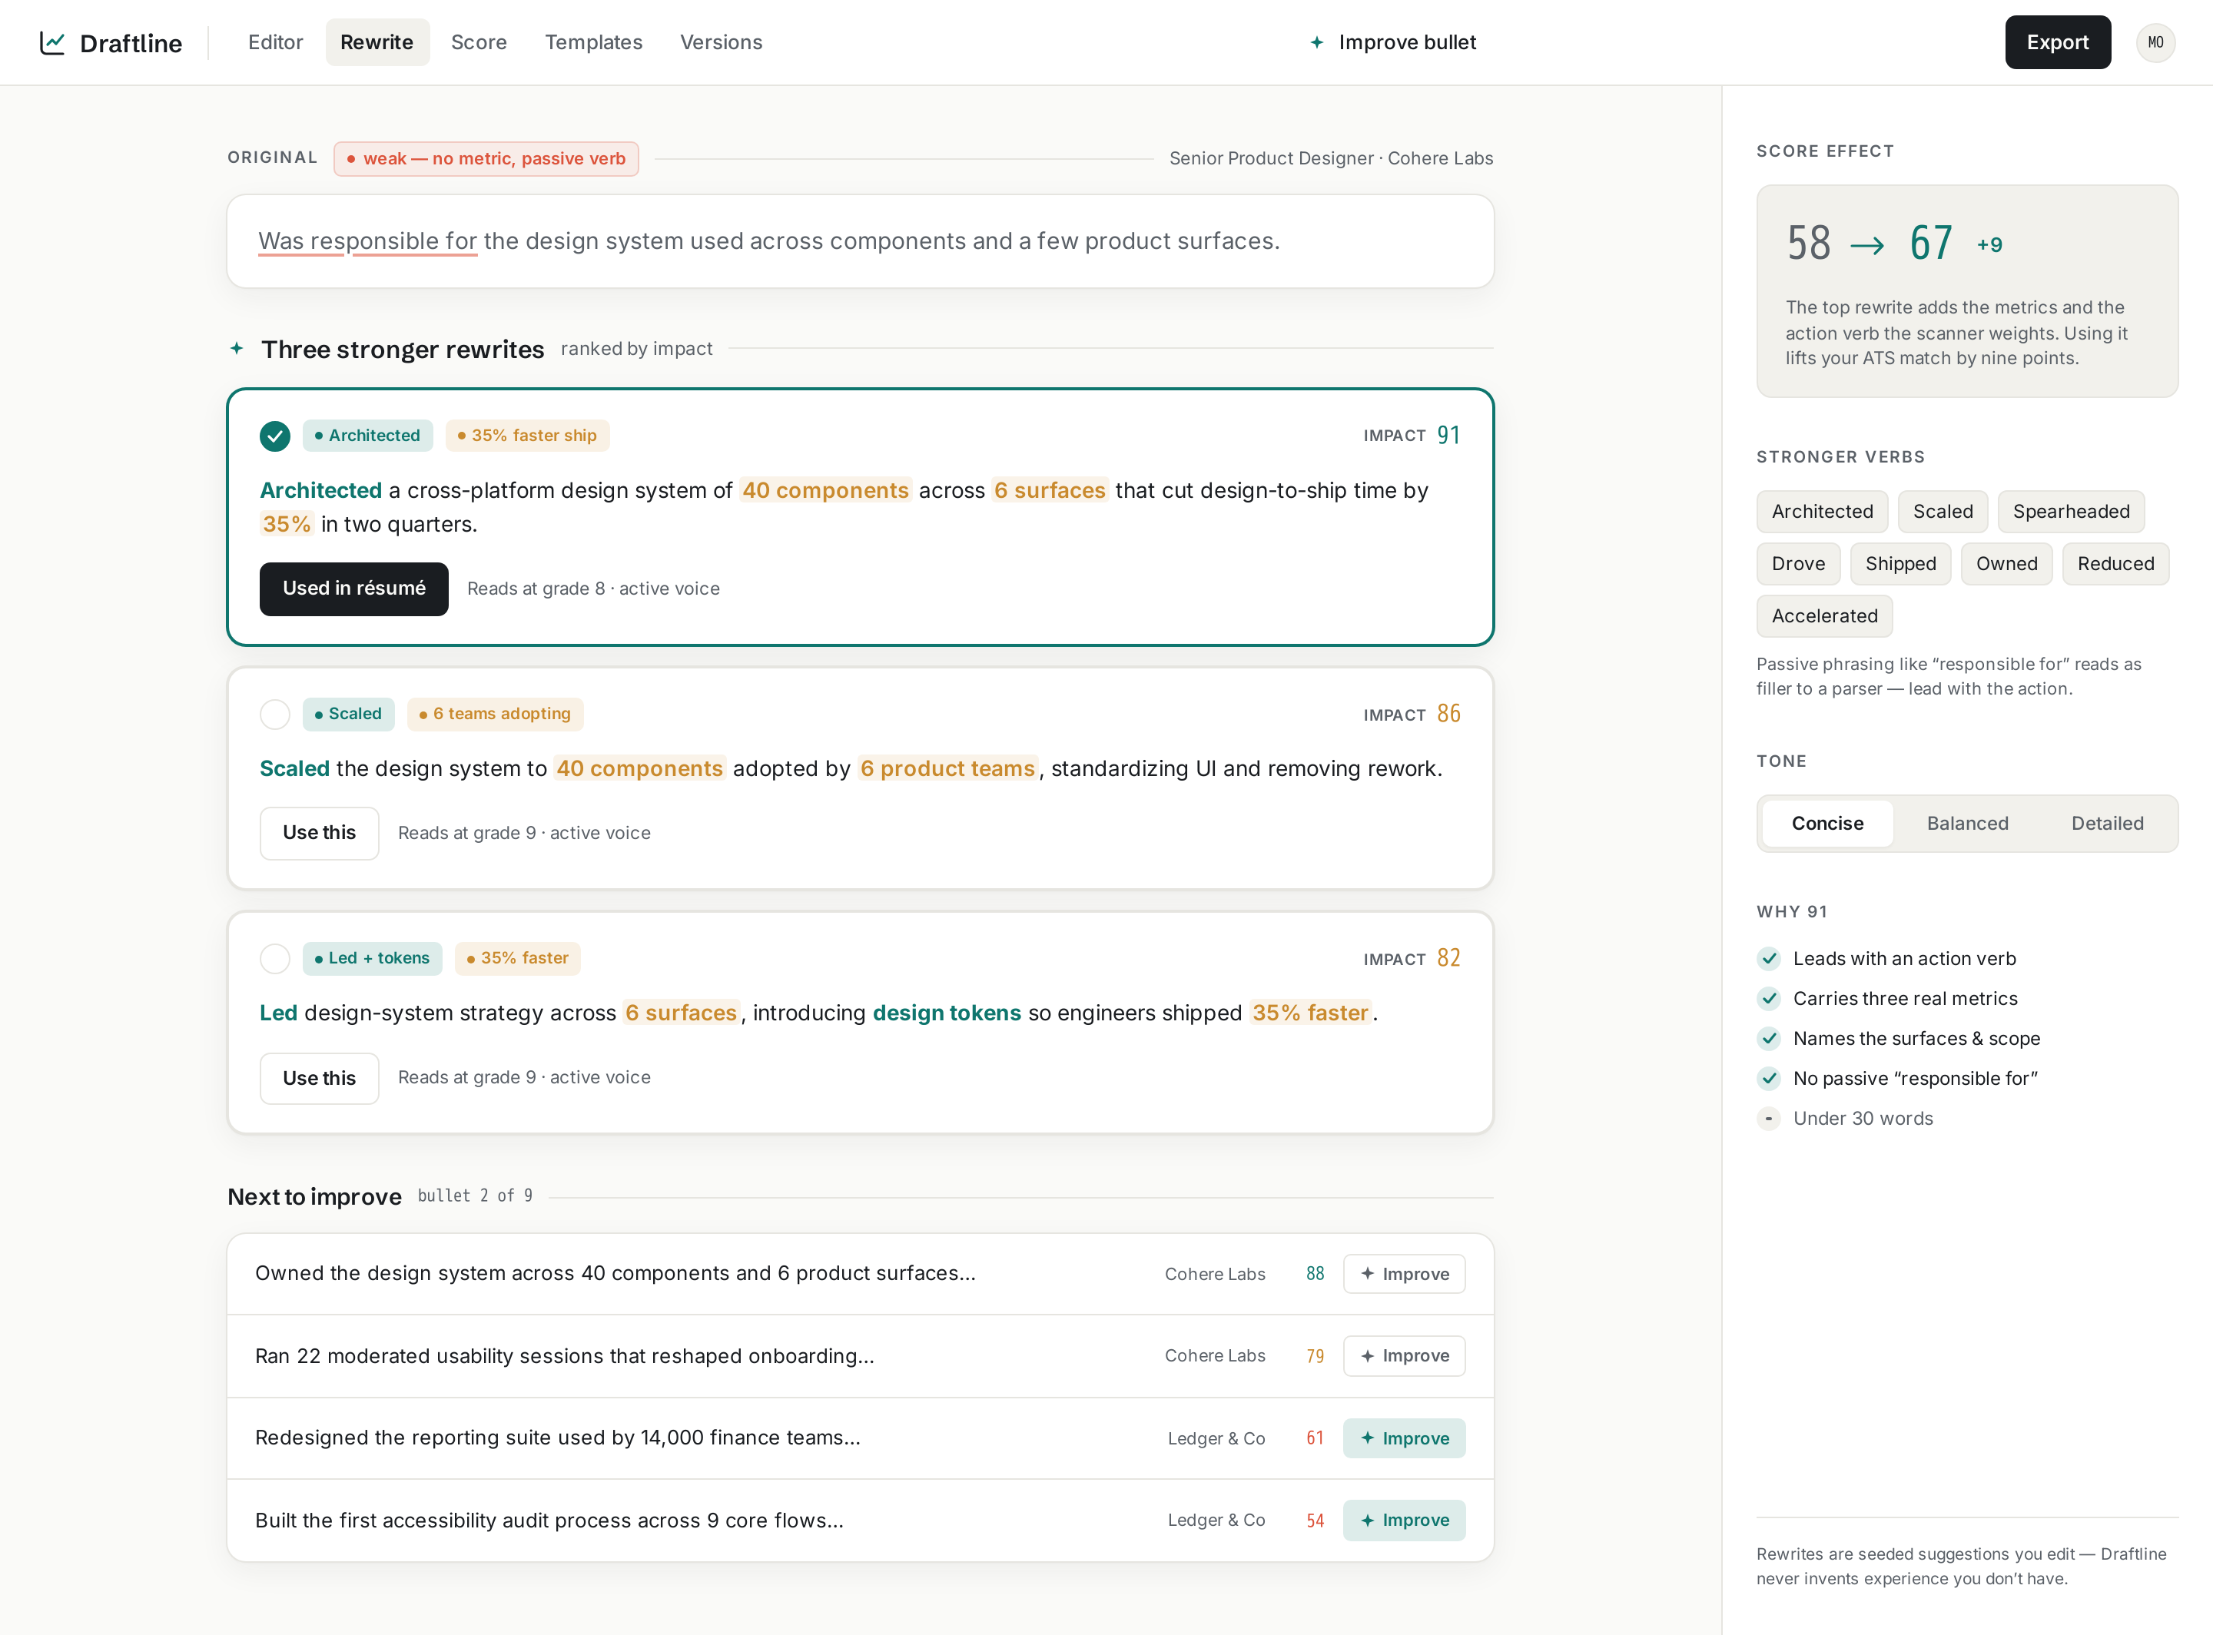Click the MO user avatar
This screenshot has height=1635, width=2213.
2155,42
